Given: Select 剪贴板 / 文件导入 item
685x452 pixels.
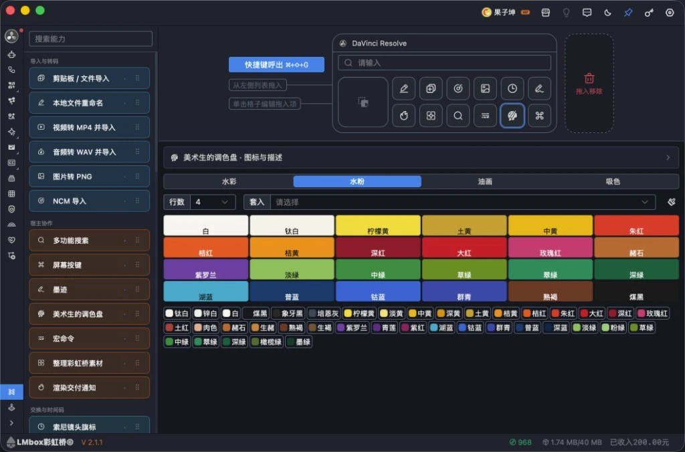Looking at the screenshot, I should pos(90,79).
